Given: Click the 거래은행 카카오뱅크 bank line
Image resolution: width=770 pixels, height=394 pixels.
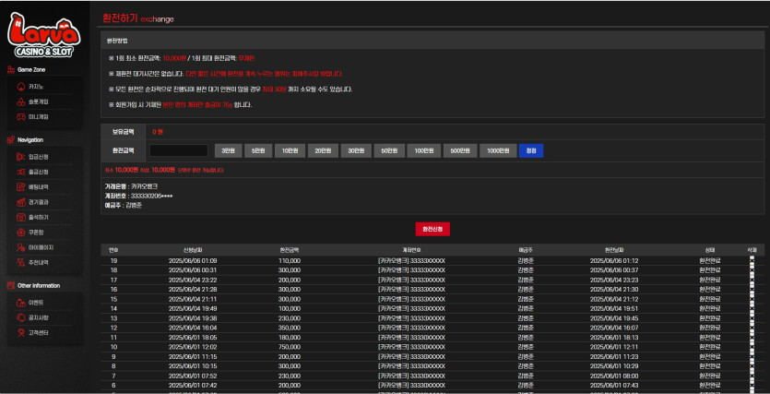Looking at the screenshot, I should click(131, 186).
